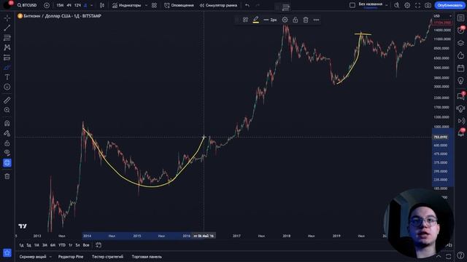The width and height of the screenshot is (467, 262).
Task: Open quick search magnifier icon
Action: (396, 5)
